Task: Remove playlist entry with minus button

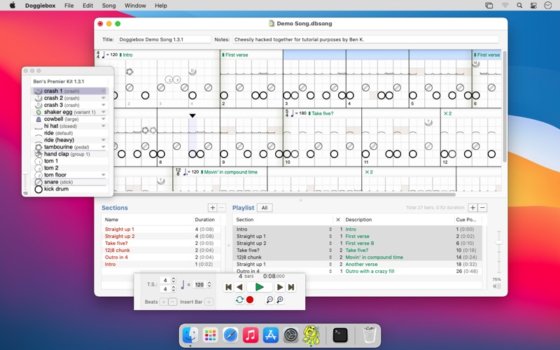Action: click(x=482, y=208)
